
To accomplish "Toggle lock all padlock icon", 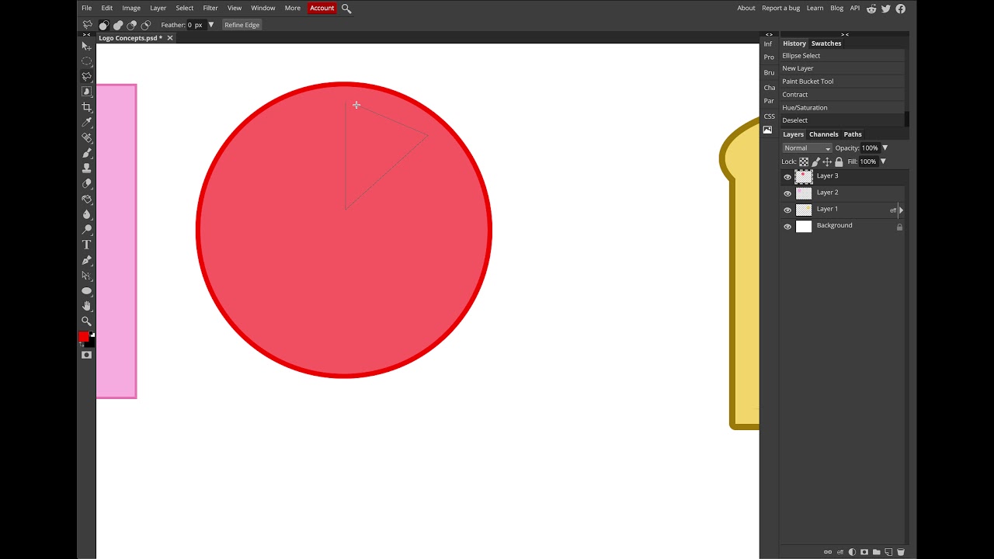I will [x=839, y=161].
